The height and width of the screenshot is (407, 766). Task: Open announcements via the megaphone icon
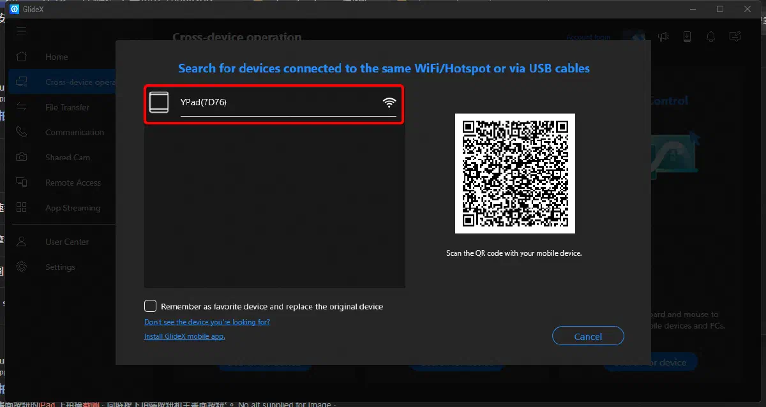[x=663, y=37]
